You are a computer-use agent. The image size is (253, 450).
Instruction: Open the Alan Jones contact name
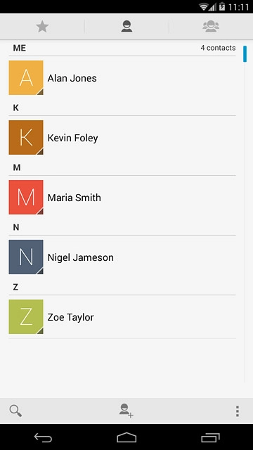[72, 78]
